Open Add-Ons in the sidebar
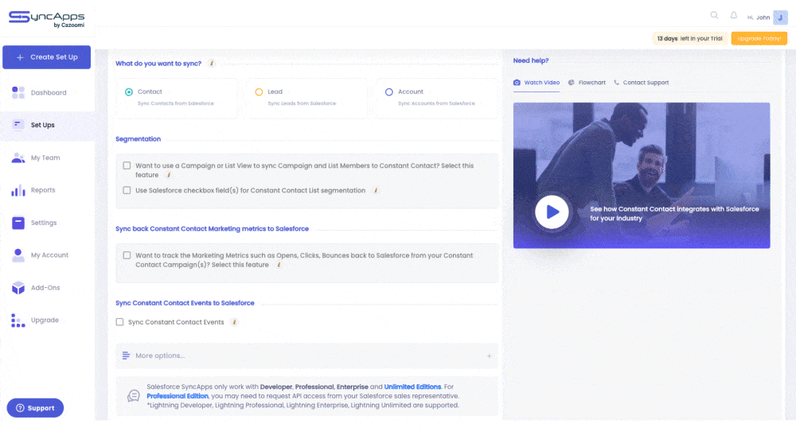 tap(47, 288)
